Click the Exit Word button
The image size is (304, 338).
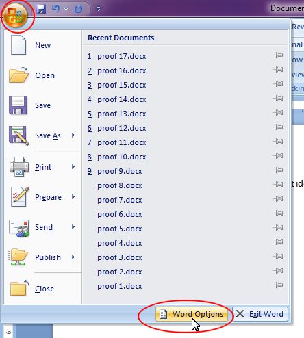(x=260, y=314)
